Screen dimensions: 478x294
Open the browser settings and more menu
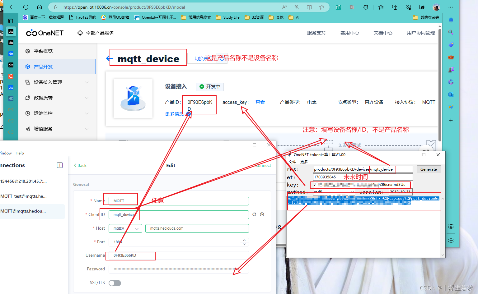[x=451, y=7]
